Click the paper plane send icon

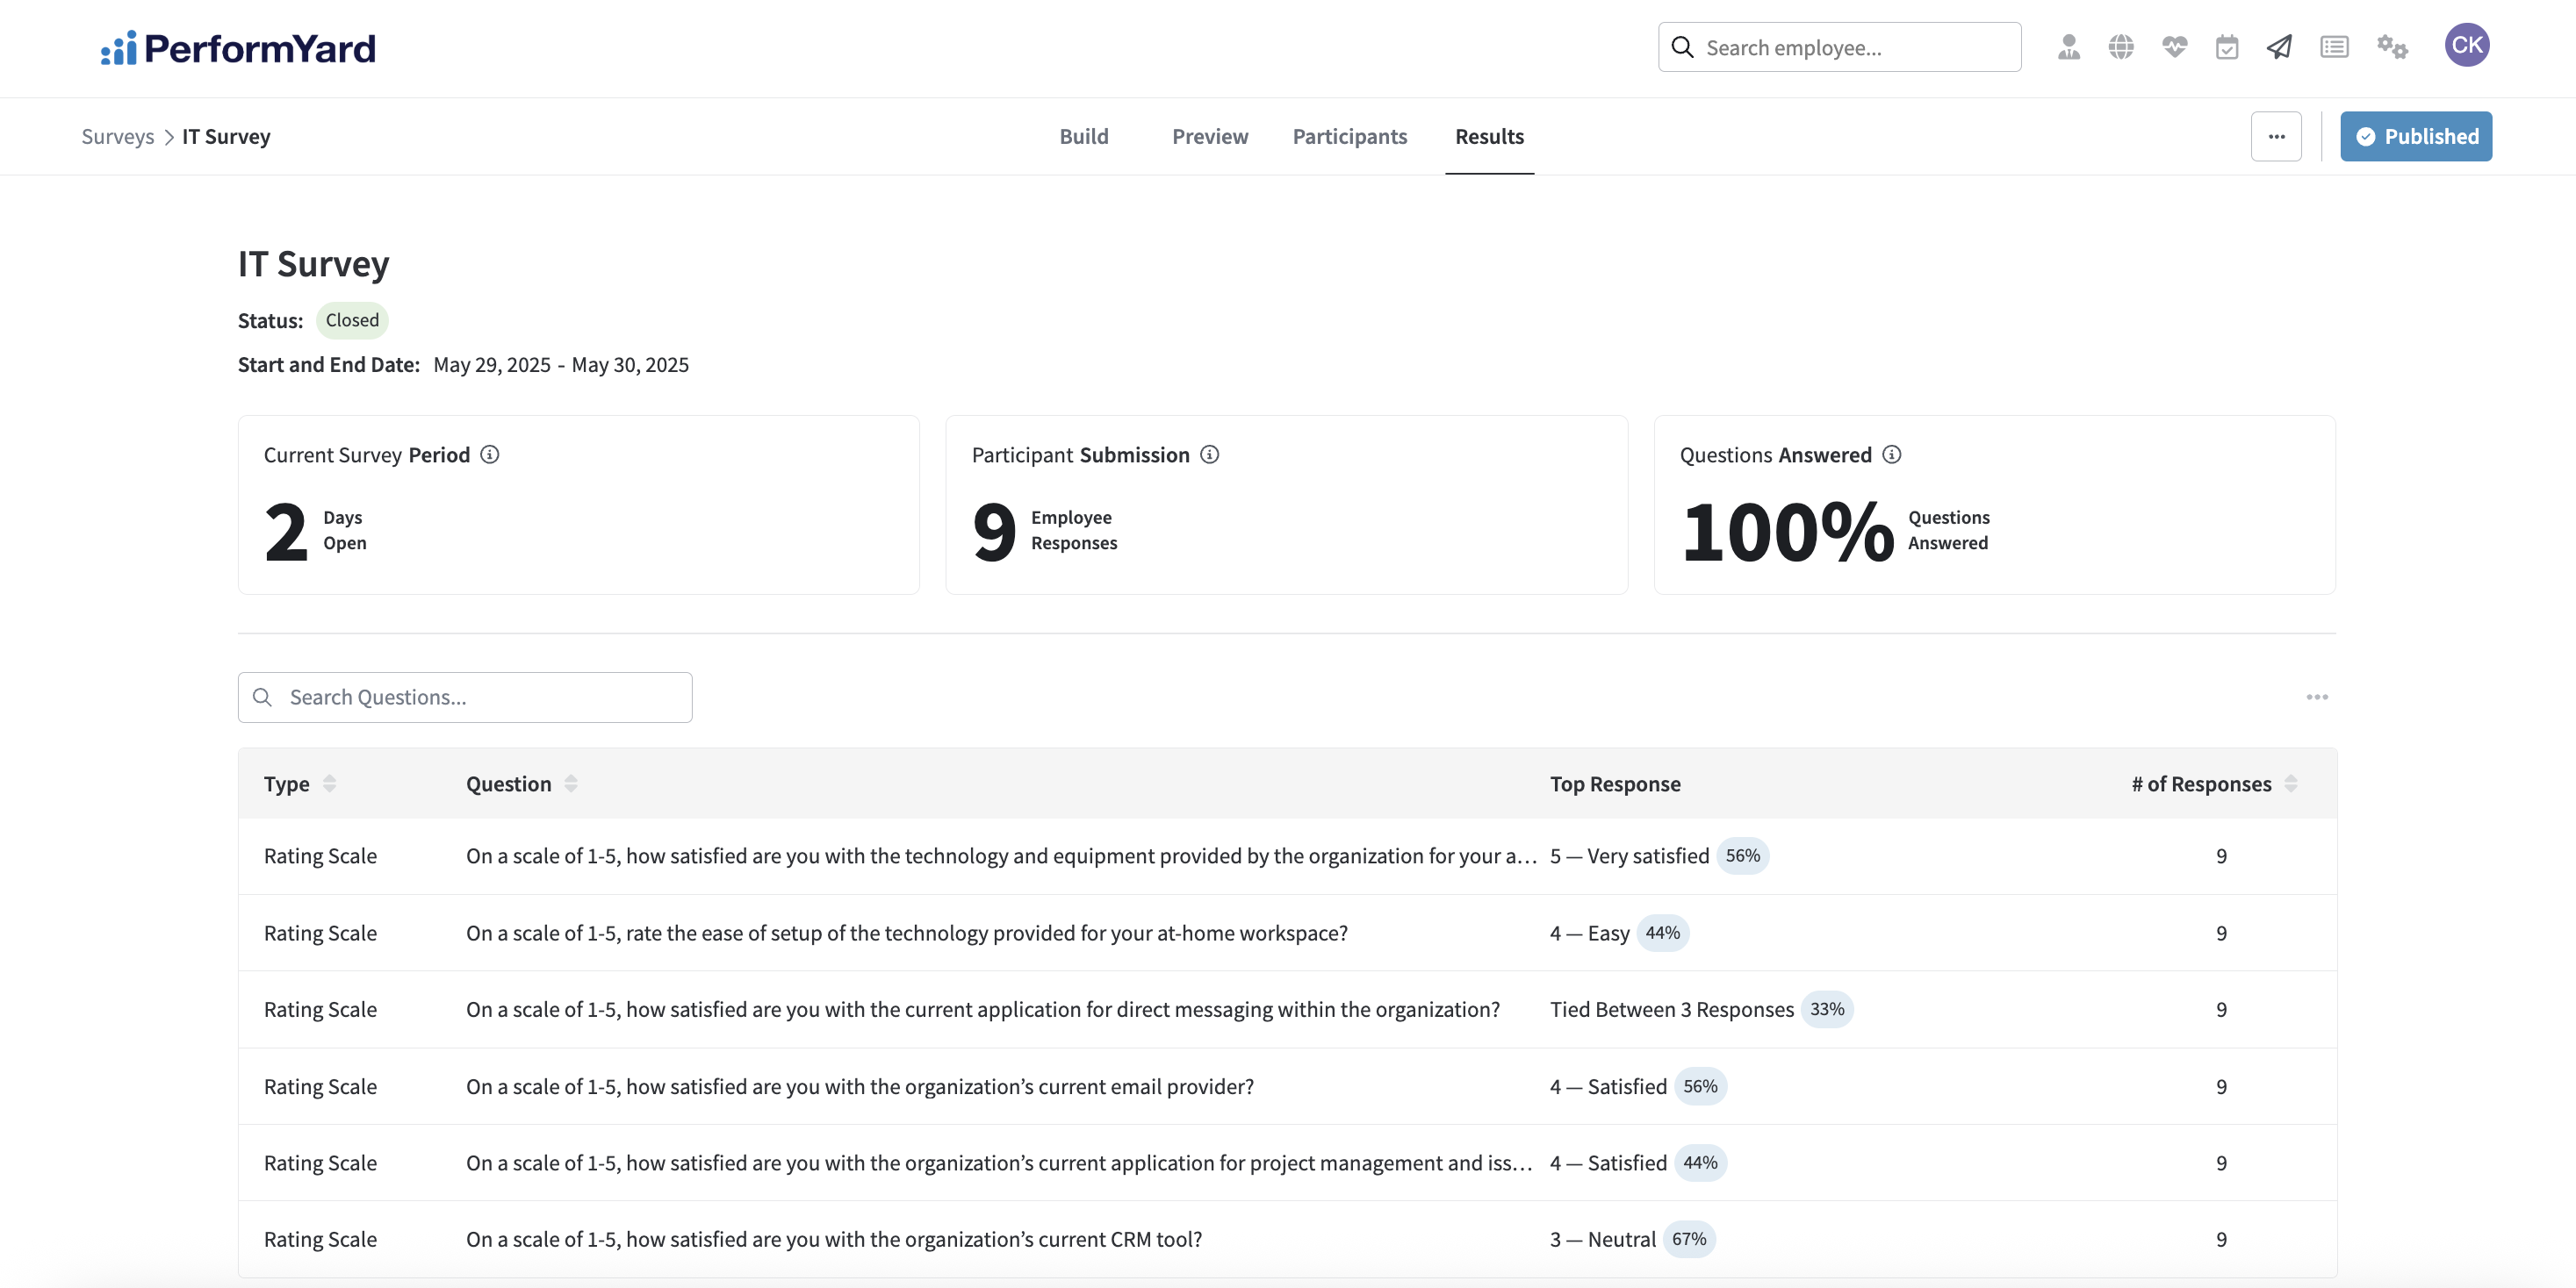[2279, 47]
